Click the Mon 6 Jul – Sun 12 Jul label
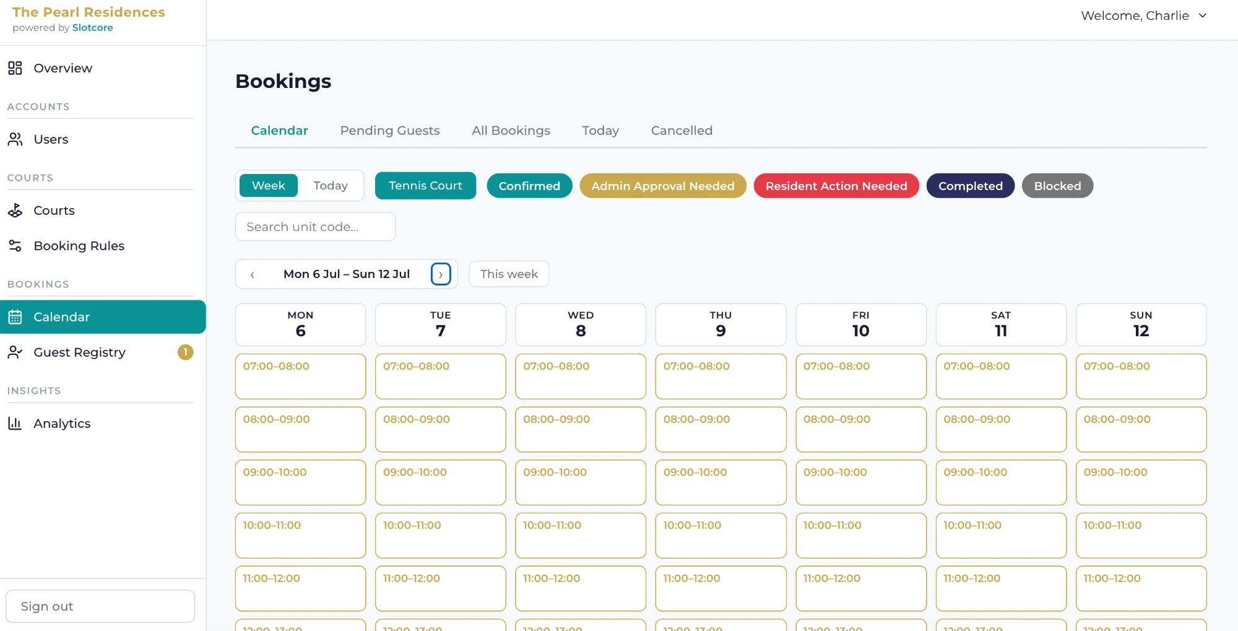The image size is (1238, 631). point(347,274)
